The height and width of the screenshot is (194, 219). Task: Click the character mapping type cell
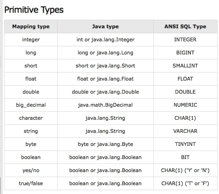tap(31, 118)
